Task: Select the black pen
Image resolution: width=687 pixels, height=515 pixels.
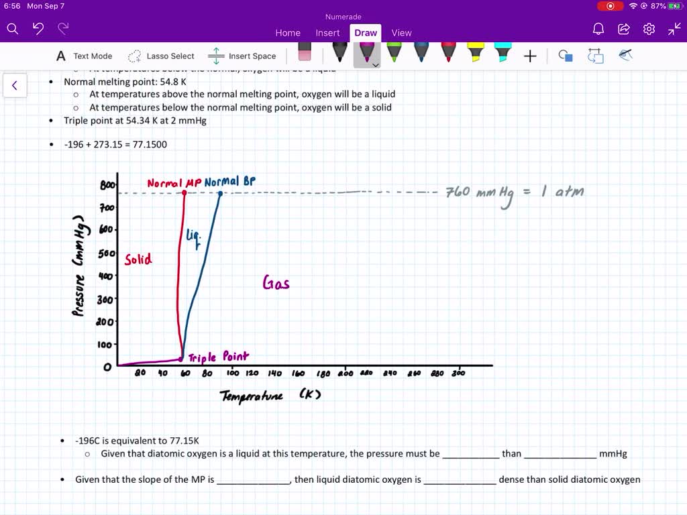Action: coord(339,52)
